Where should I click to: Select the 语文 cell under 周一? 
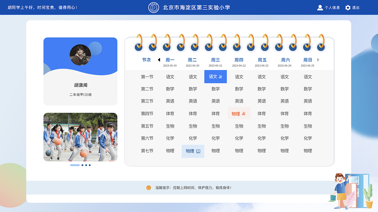point(170,77)
